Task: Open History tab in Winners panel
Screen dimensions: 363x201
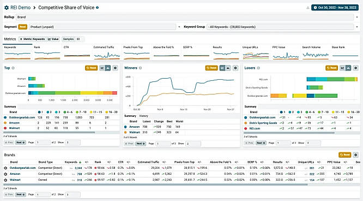Action: tap(143, 116)
